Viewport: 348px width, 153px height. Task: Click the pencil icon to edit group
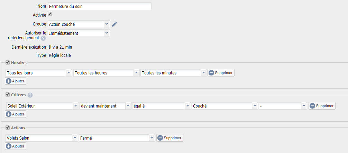114,24
